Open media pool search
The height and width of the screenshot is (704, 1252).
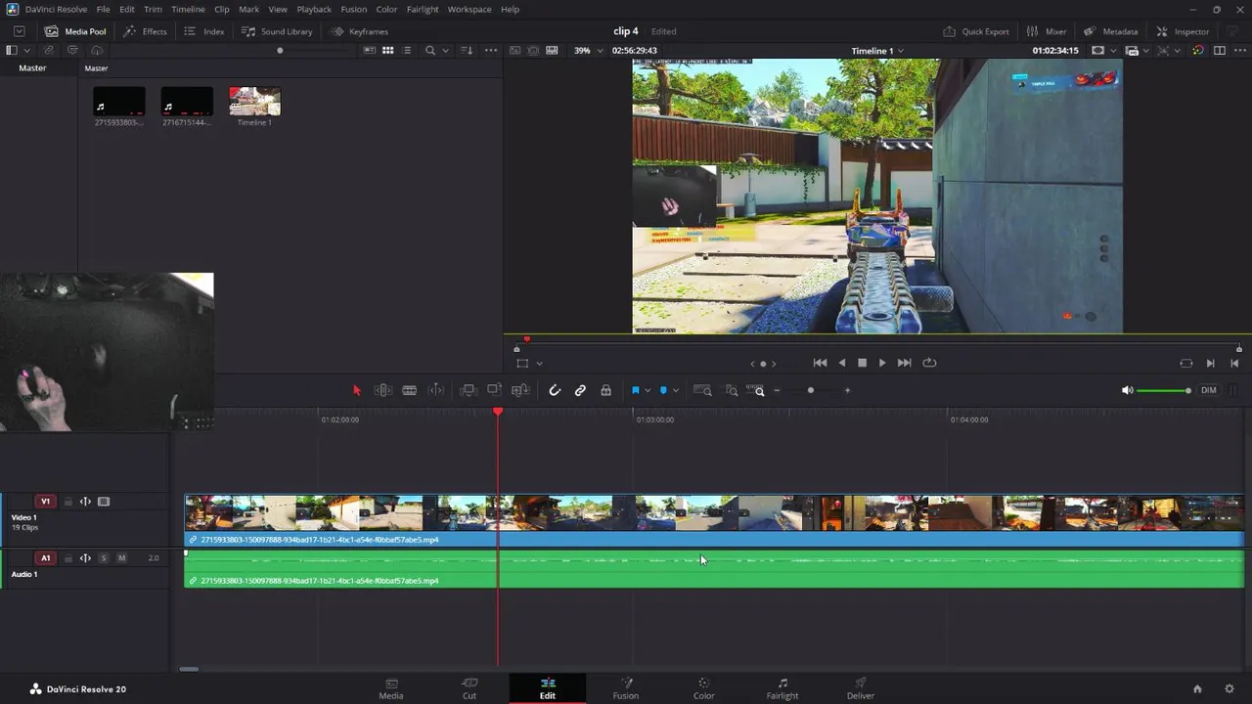coord(430,50)
